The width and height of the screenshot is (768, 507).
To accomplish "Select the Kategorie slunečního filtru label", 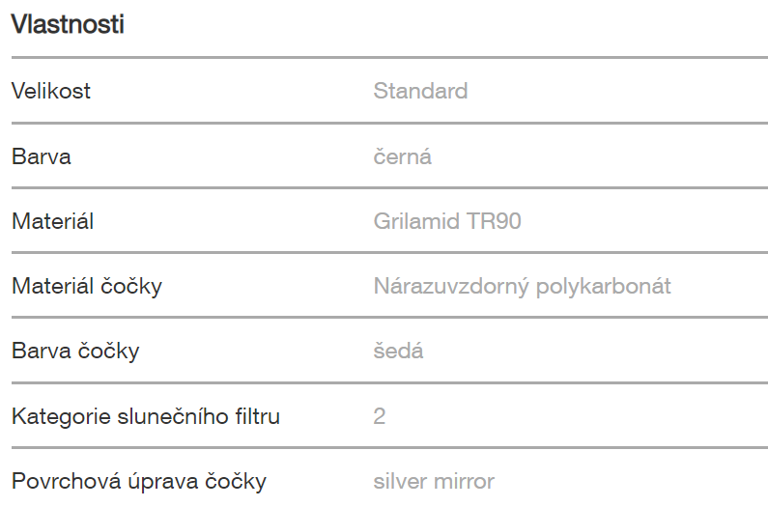I will coord(146,416).
